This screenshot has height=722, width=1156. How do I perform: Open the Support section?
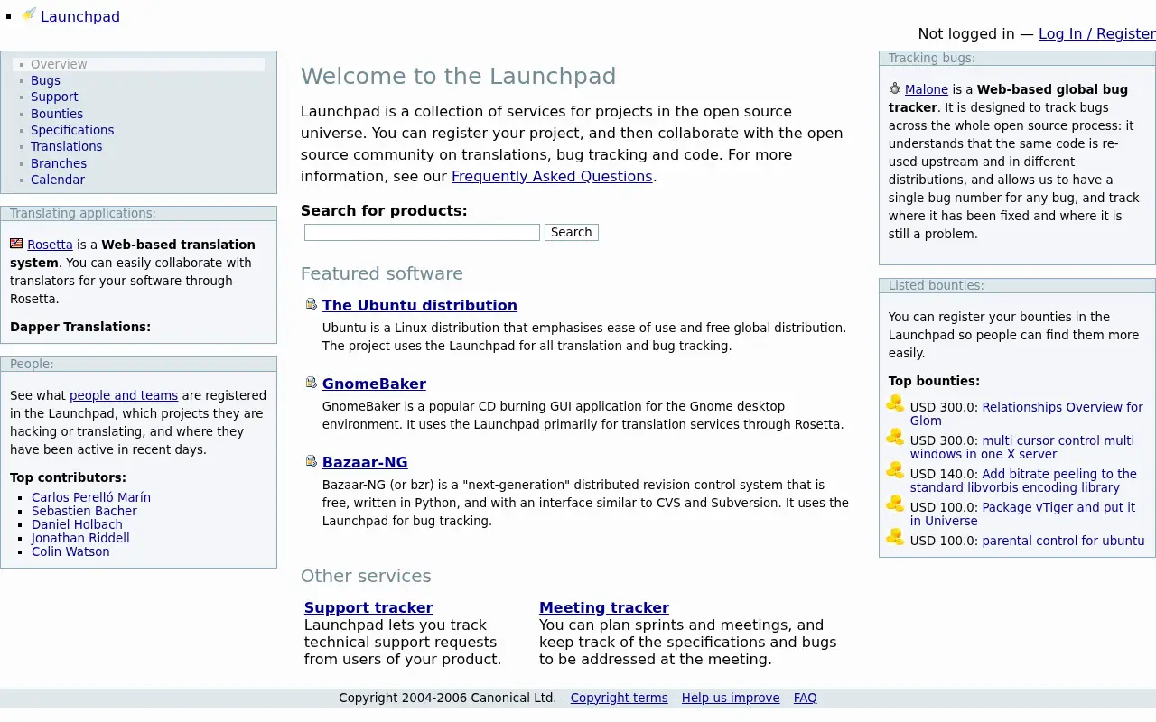point(54,97)
